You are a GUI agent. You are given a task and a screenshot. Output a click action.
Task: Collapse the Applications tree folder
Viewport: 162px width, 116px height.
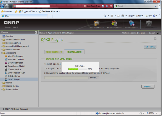pyautogui.click(x=1, y=53)
